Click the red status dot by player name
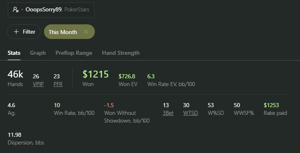Viewport: 300px width, 153px height. coord(22,10)
